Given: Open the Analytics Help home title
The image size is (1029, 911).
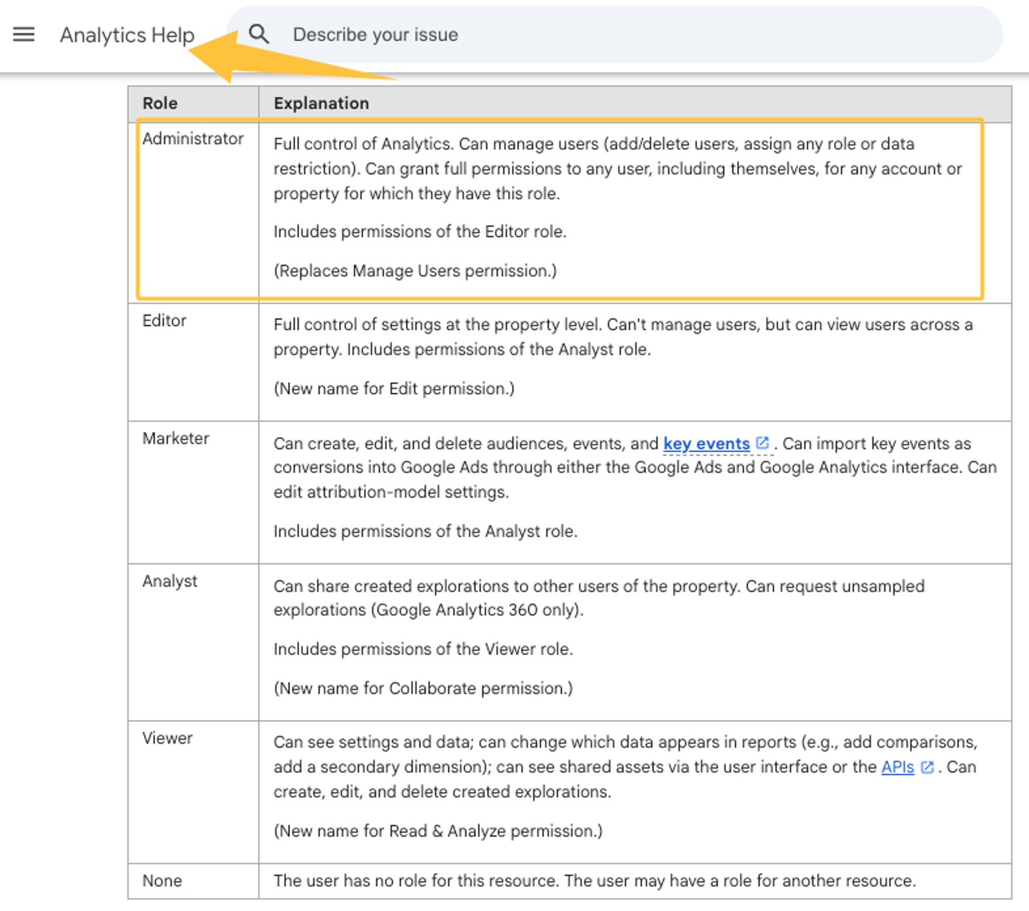Looking at the screenshot, I should coord(127,35).
